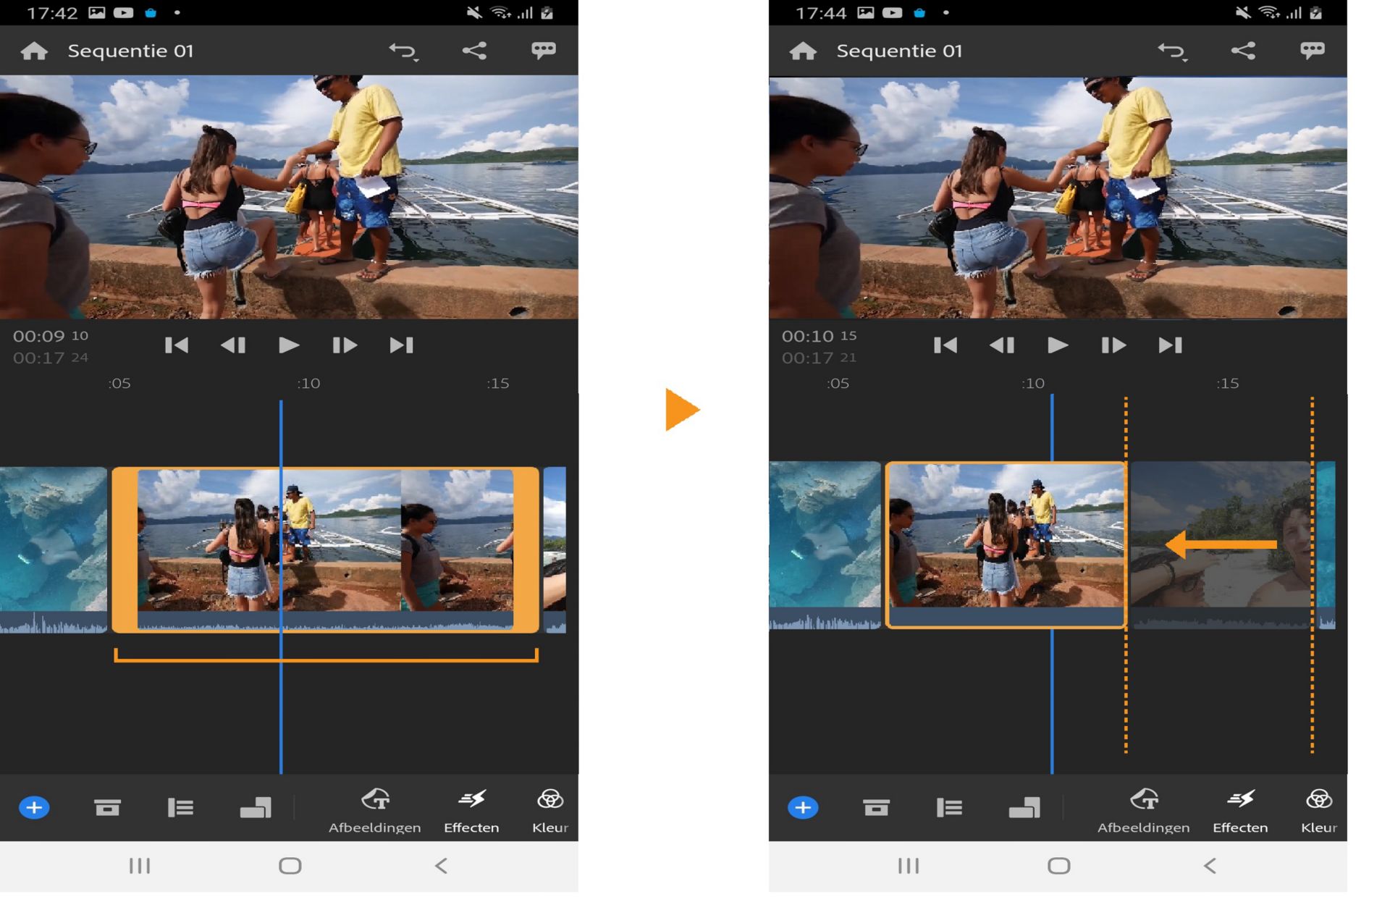This screenshot has width=1390, height=897.
Task: Open comments bubble in right phone header
Action: click(x=1312, y=50)
